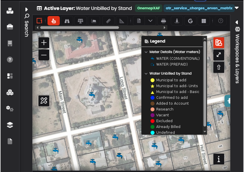Image resolution: width=244 pixels, height=172 pixels.
Task: Select the ruler measure tool
Action: [x=108, y=21]
